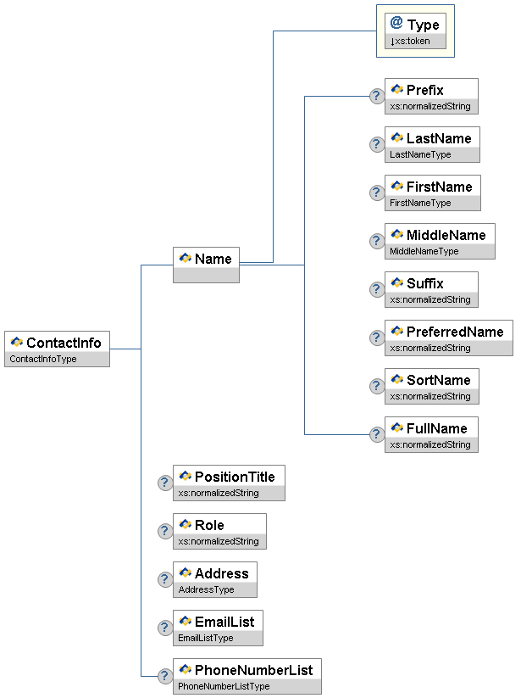Click the AddressType type label
This screenshot has width=532, height=698.
click(x=206, y=589)
